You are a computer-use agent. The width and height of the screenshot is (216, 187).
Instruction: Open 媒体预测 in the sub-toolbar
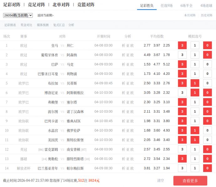point(43,25)
